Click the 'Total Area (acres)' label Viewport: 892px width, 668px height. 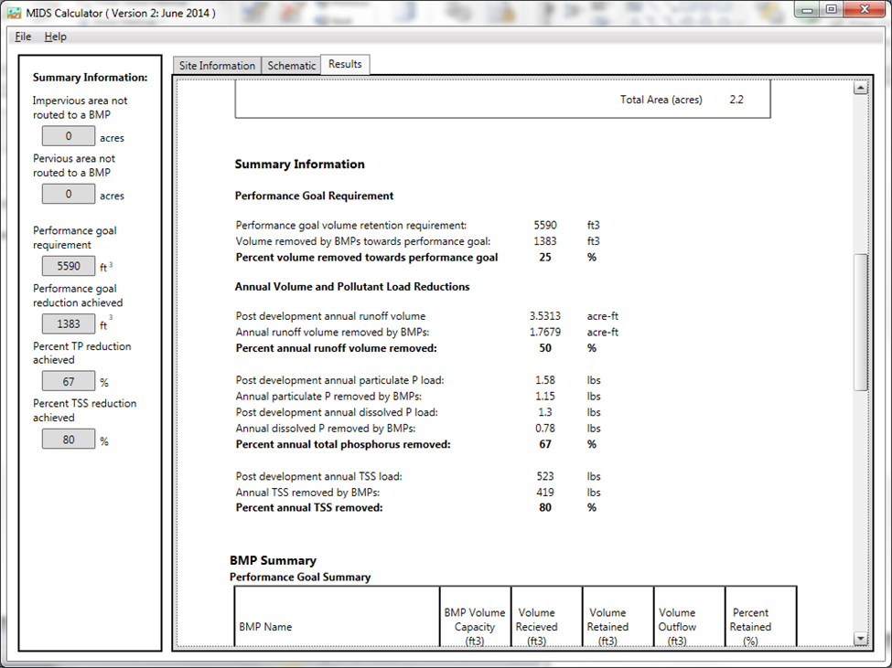click(661, 100)
